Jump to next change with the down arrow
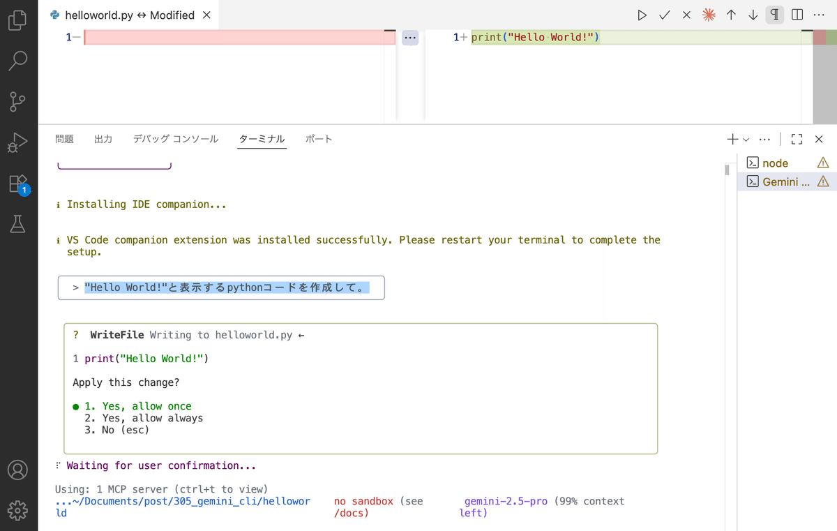The image size is (837, 531). pyautogui.click(x=753, y=14)
